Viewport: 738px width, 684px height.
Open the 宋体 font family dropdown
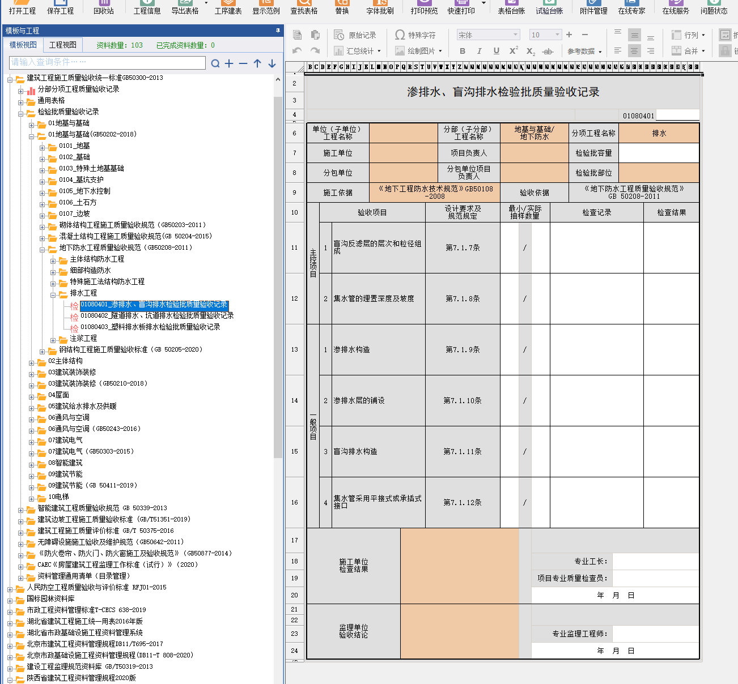(x=488, y=35)
